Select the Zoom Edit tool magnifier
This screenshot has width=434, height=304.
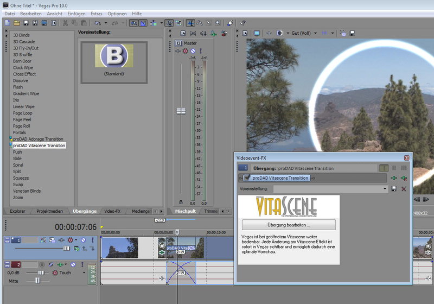[218, 23]
